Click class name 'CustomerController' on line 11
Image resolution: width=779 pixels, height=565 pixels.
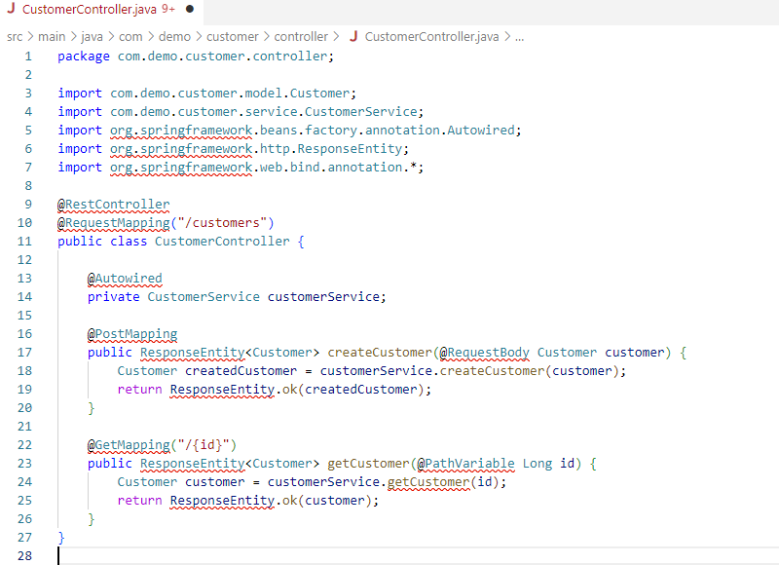tap(222, 242)
